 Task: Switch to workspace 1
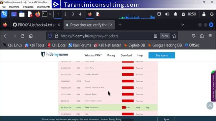pos(58,14)
